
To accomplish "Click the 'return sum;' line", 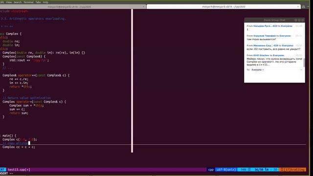I will pos(19,113).
